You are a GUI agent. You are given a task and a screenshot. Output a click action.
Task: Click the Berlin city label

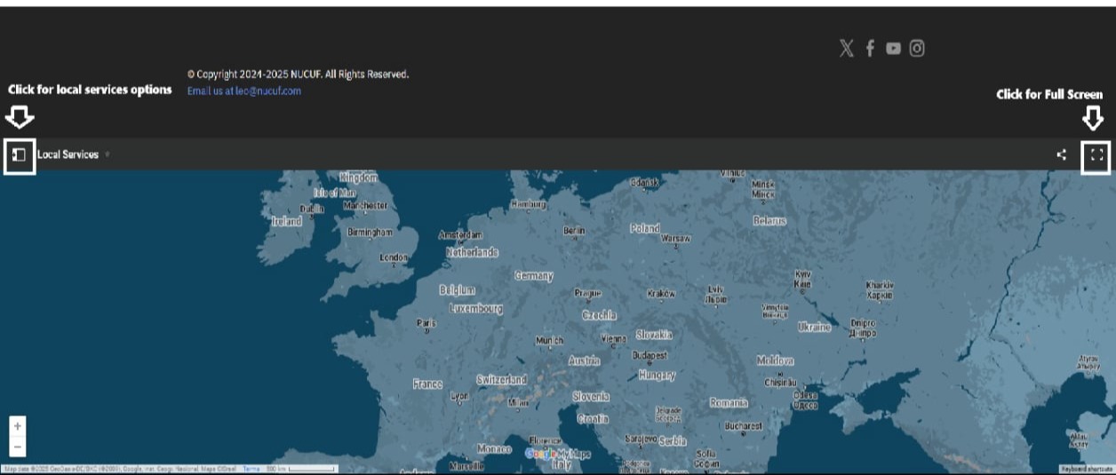coord(574,231)
